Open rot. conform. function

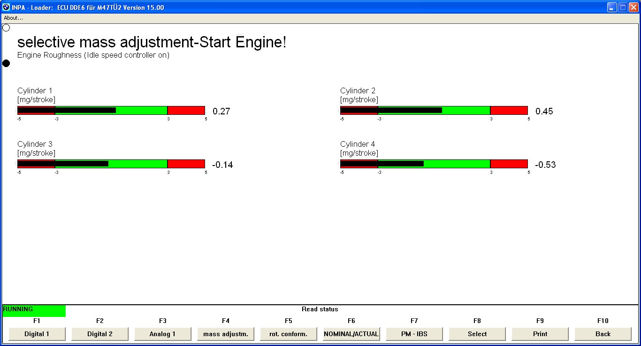pos(289,334)
